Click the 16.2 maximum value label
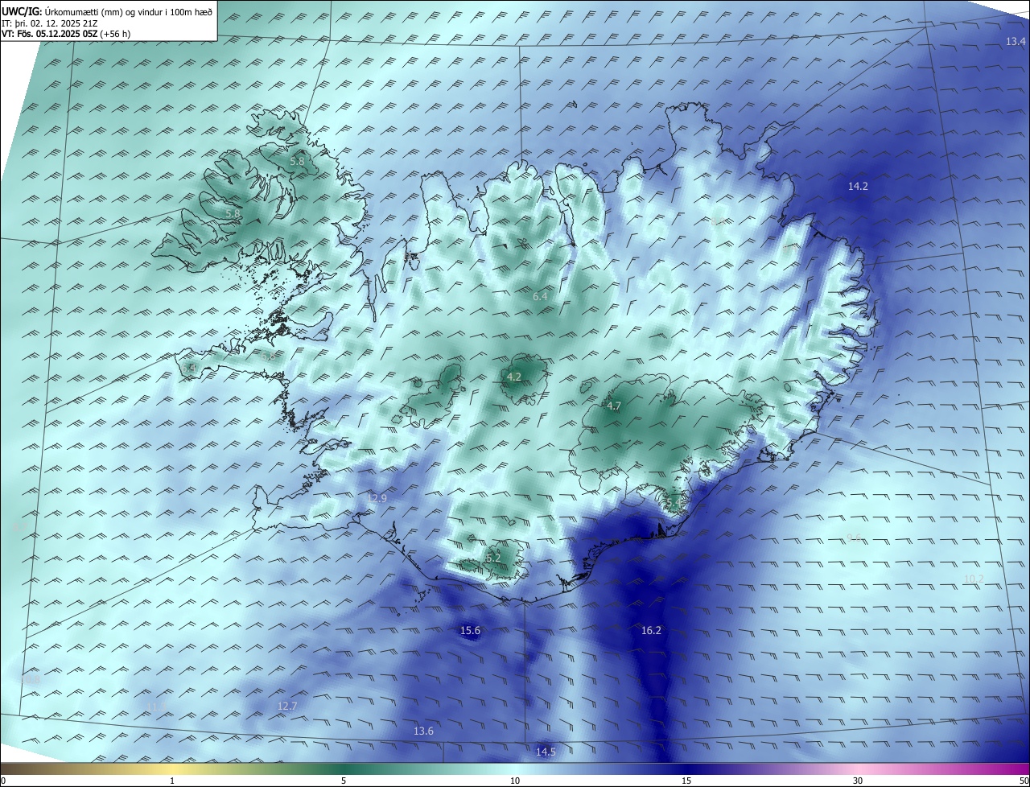The image size is (1030, 787). (651, 630)
